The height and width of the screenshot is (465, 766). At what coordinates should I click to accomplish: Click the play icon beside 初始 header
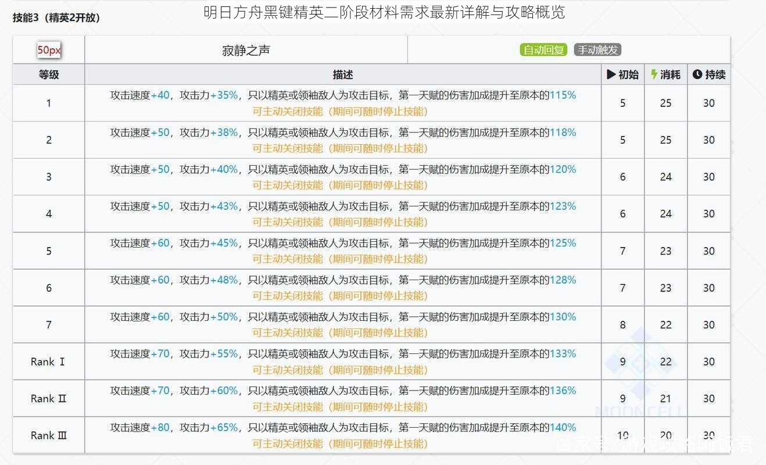(611, 74)
